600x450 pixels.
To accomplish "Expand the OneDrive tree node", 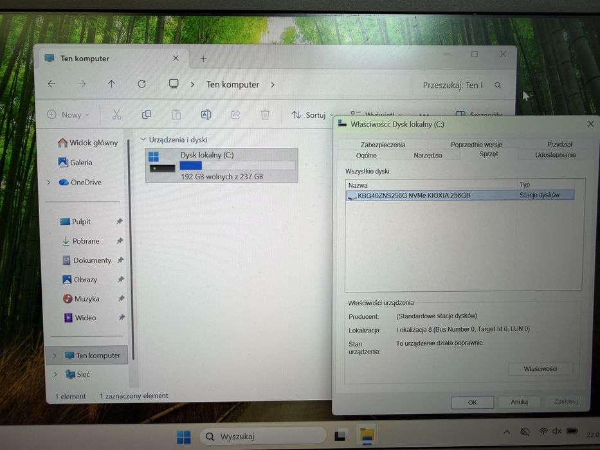I will click(x=49, y=182).
